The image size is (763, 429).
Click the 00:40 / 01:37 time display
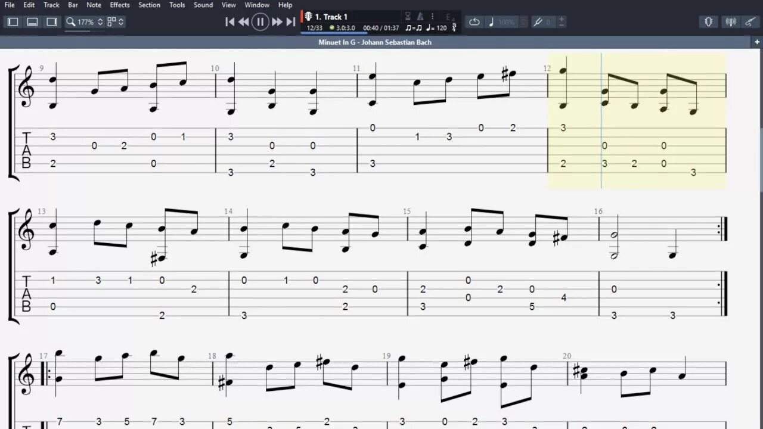coord(381,28)
